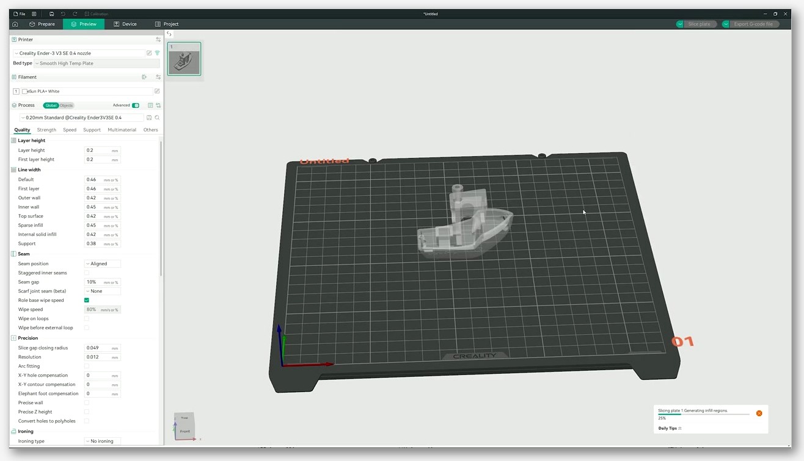Select the plate 1 thumbnail

[x=184, y=59]
